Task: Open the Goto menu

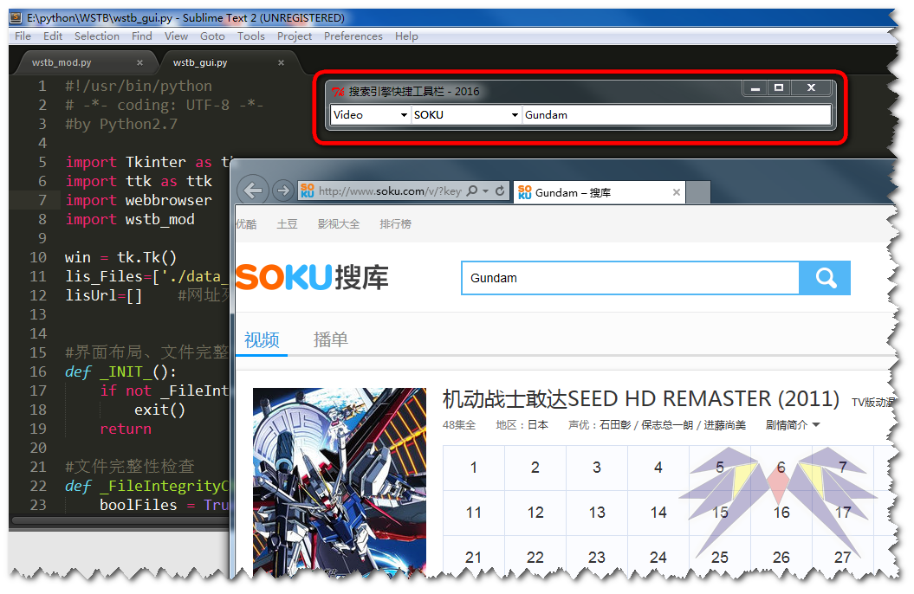Action: pyautogui.click(x=212, y=36)
